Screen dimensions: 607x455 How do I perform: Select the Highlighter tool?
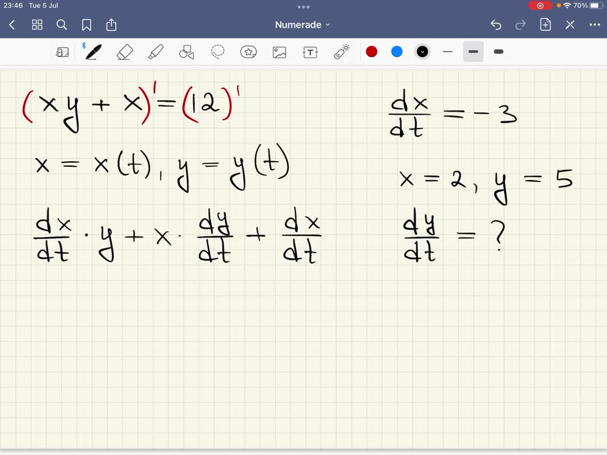click(155, 52)
